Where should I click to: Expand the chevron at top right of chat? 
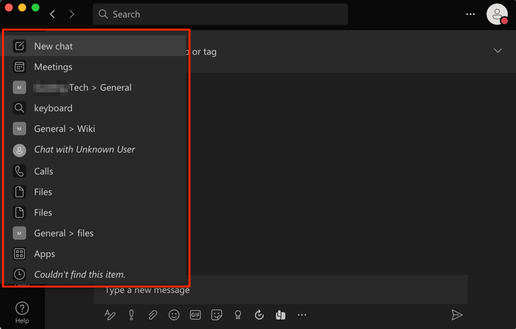coord(497,51)
